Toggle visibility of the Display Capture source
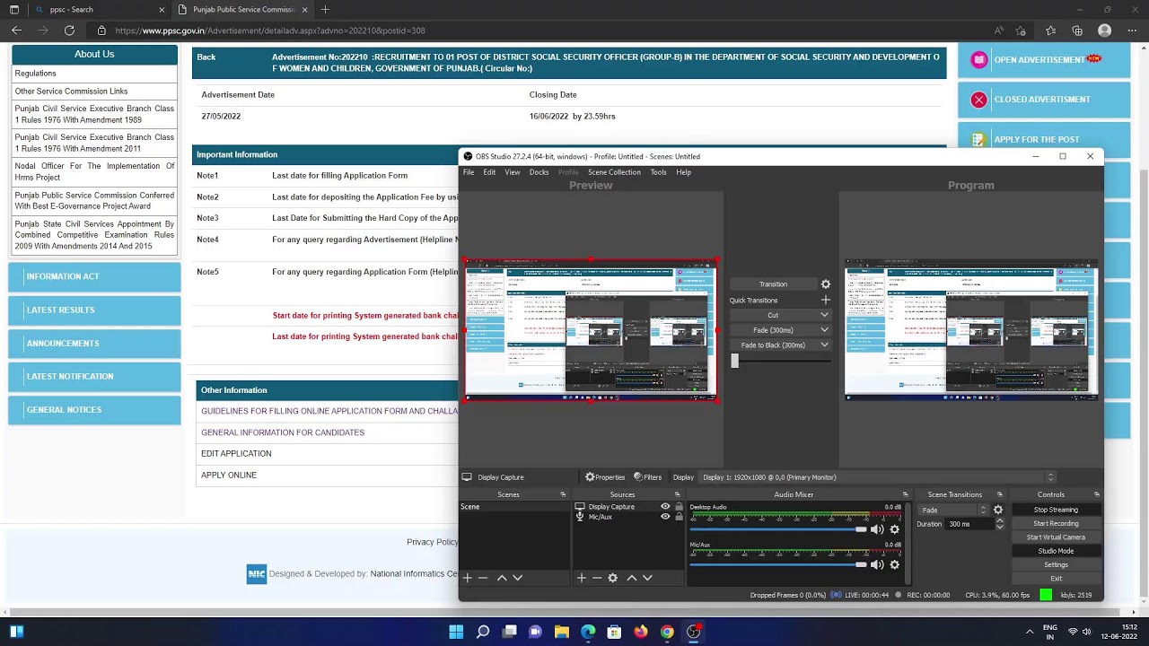The width and height of the screenshot is (1149, 646). pos(665,507)
